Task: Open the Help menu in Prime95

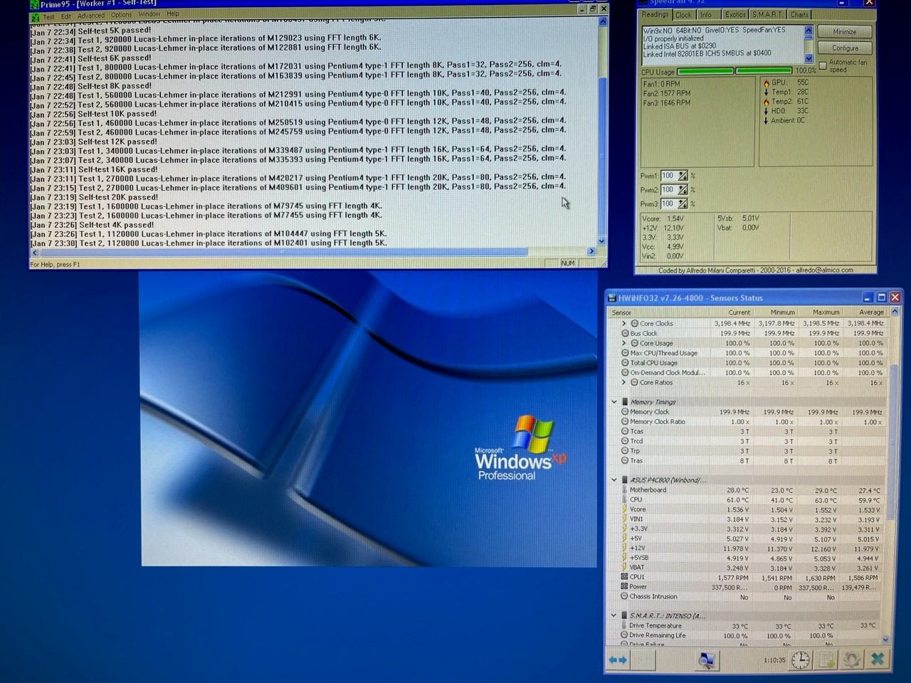Action: pyautogui.click(x=173, y=14)
